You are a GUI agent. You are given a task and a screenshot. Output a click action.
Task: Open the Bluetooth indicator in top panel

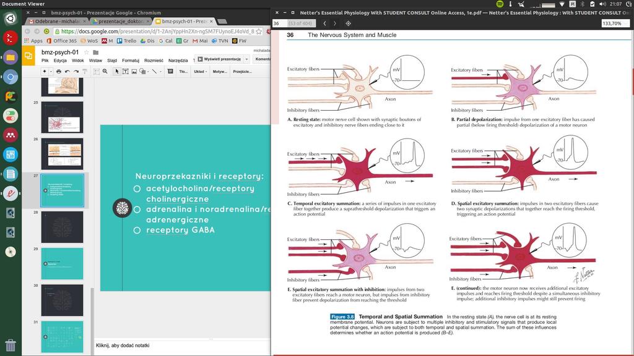tap(583, 4)
